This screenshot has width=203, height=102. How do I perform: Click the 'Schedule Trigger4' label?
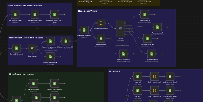86,2
